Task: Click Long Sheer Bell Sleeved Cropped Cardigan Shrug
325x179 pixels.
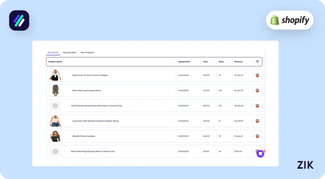Action: coord(95,121)
